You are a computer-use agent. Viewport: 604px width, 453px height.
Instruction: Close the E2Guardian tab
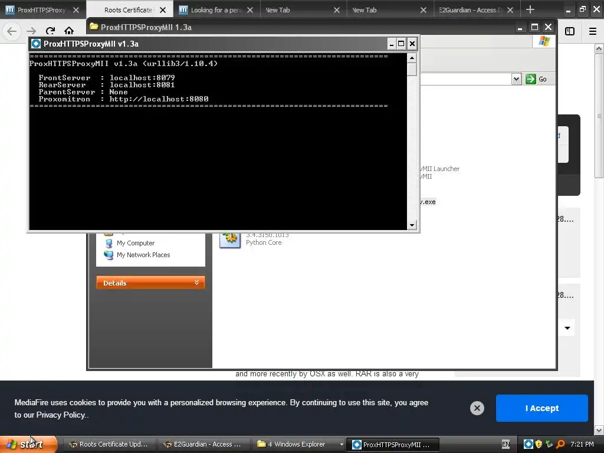[510, 10]
